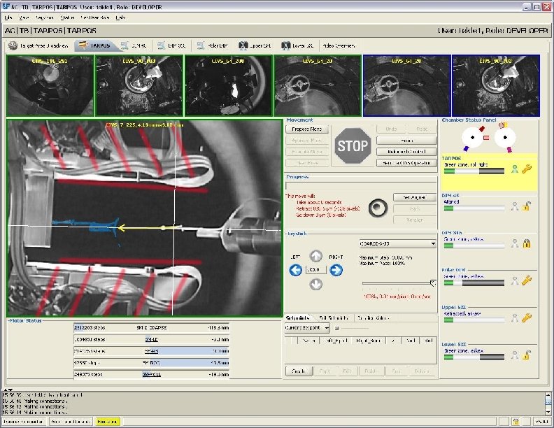Screen dimensions: 554x428
Task: Toggle the closed padlock in third status row
Action: pyautogui.click(x=527, y=243)
